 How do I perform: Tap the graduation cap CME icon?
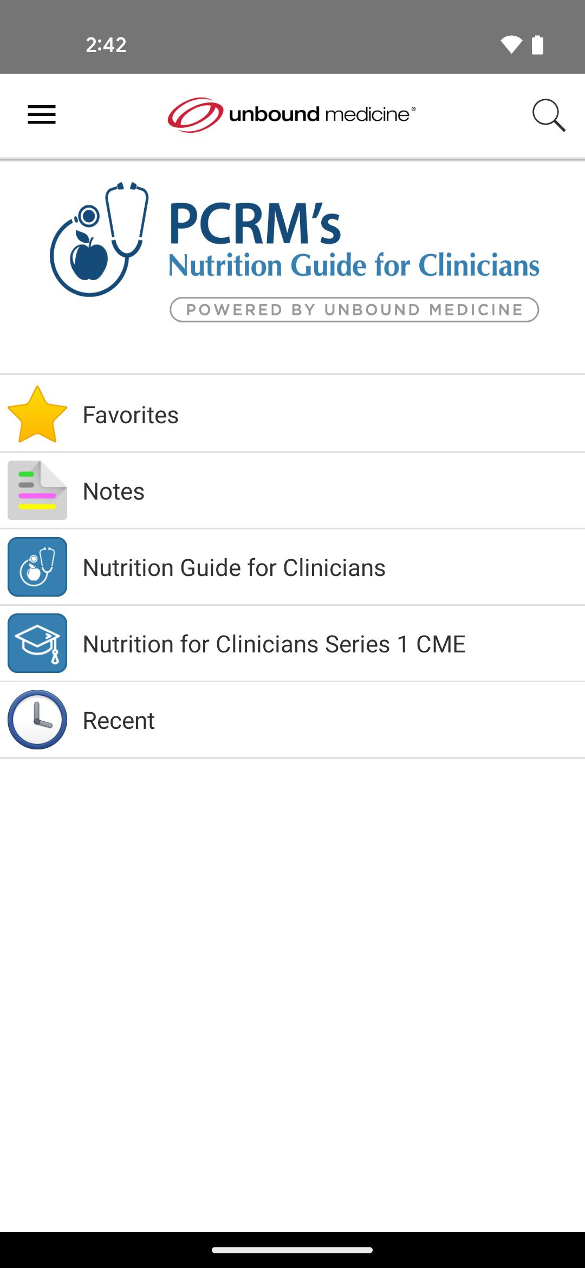[x=37, y=643]
